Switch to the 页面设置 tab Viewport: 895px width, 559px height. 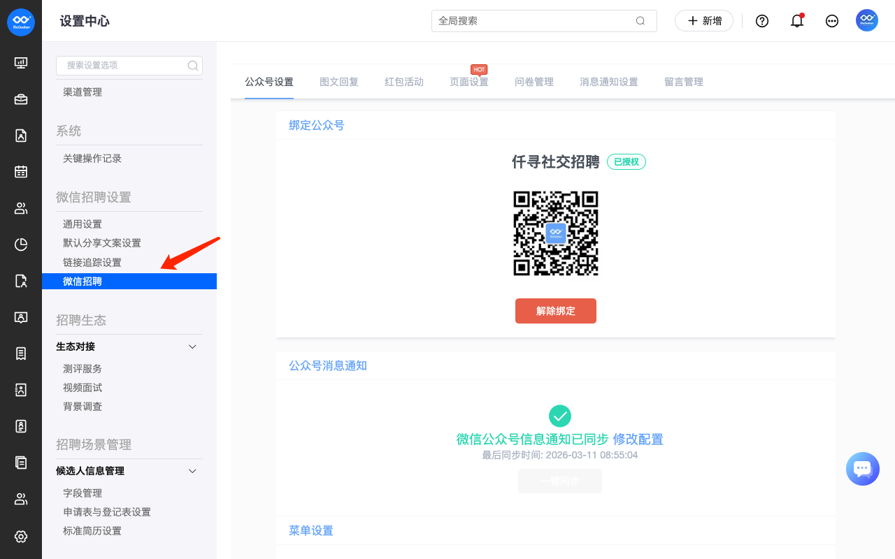click(469, 82)
